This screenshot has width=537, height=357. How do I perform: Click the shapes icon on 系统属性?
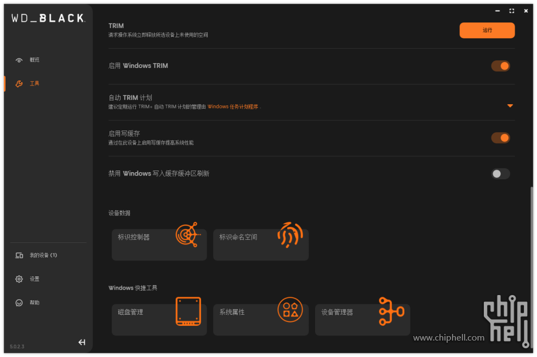290,309
